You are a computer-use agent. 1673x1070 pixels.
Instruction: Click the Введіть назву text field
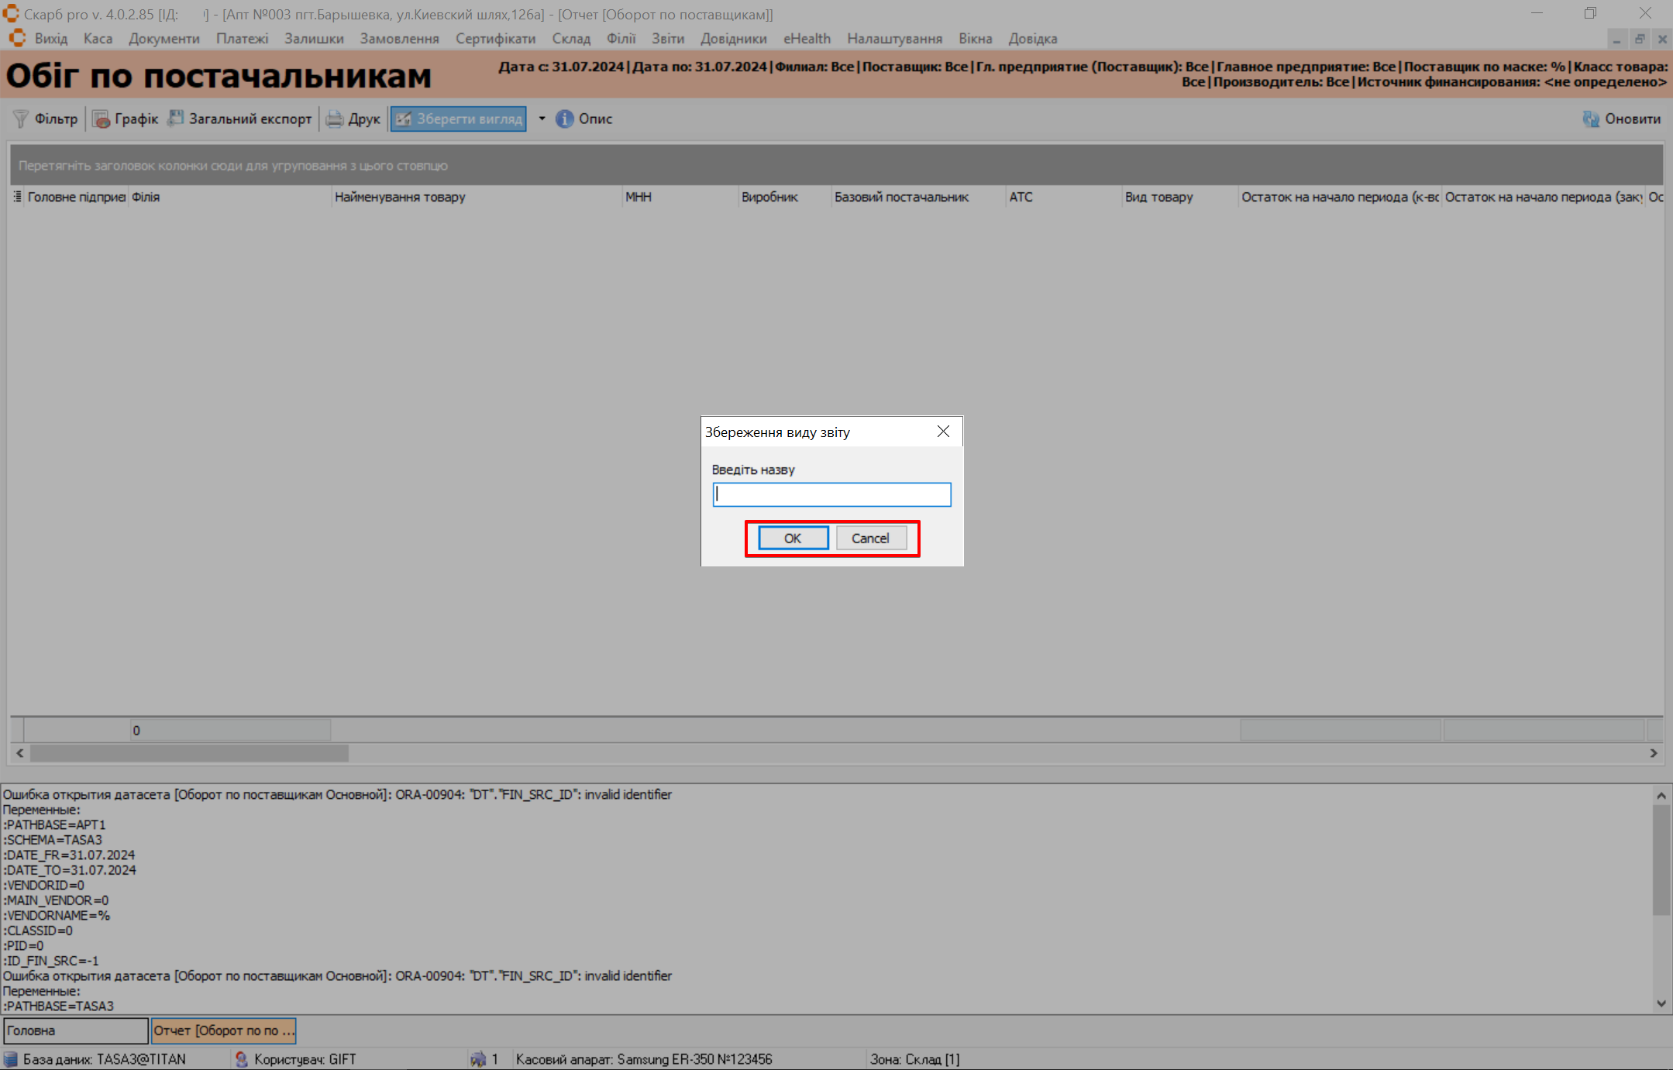(x=831, y=494)
